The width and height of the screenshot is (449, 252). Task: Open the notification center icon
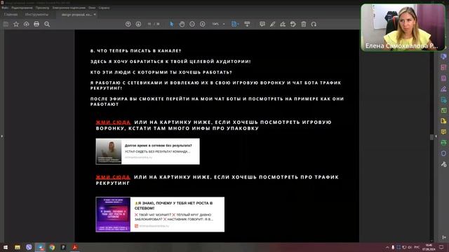(441, 247)
